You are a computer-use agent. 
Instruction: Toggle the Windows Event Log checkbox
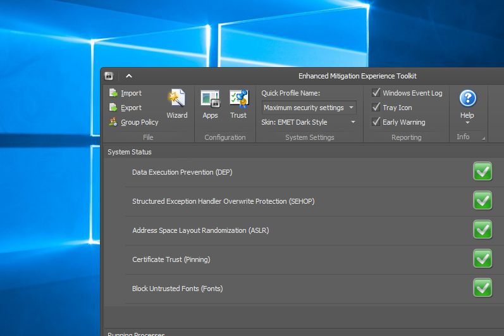(376, 92)
